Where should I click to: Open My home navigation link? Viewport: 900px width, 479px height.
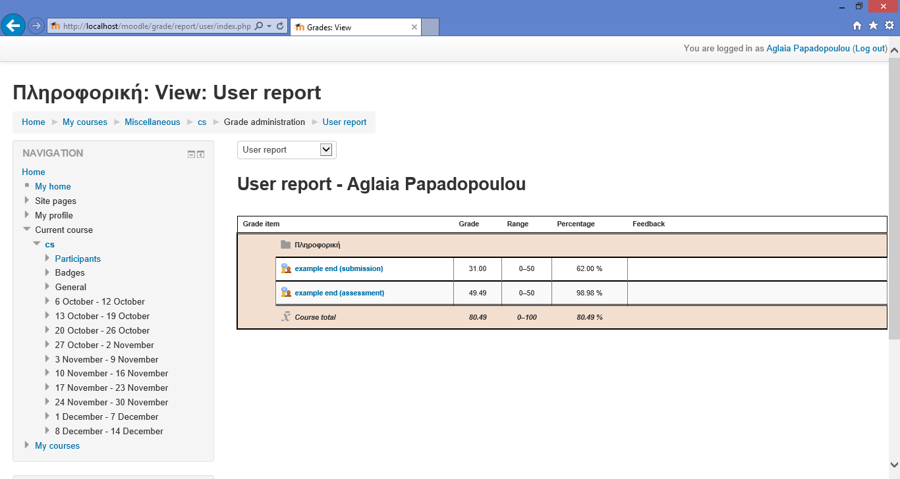tap(53, 186)
